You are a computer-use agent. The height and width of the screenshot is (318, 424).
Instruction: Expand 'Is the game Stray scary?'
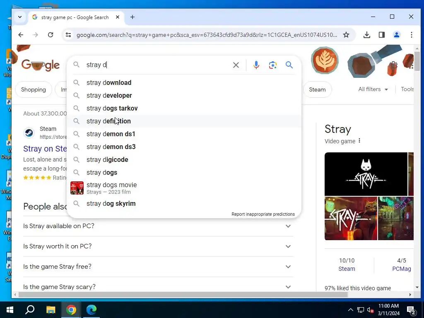click(x=158, y=287)
